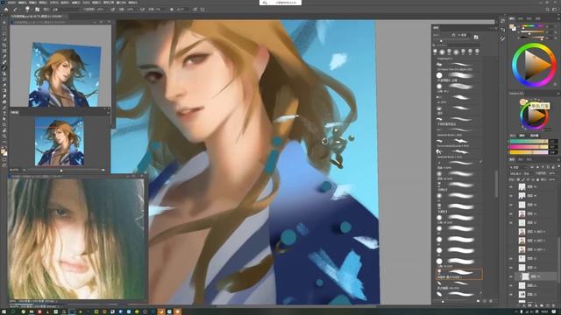Click Create new brush icon in Brushes panel
The width and height of the screenshot is (561, 315).
click(485, 301)
